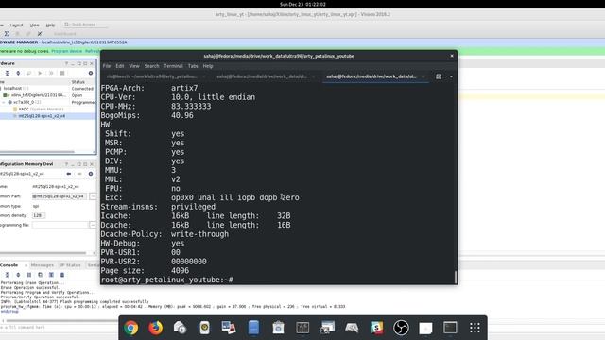Click the trash icon in Tcl Console toolbar
This screenshot has height=340, width=605.
coord(62,275)
